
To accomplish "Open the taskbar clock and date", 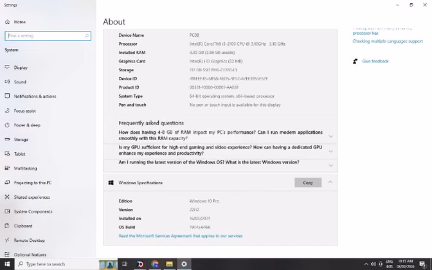I will (406, 264).
